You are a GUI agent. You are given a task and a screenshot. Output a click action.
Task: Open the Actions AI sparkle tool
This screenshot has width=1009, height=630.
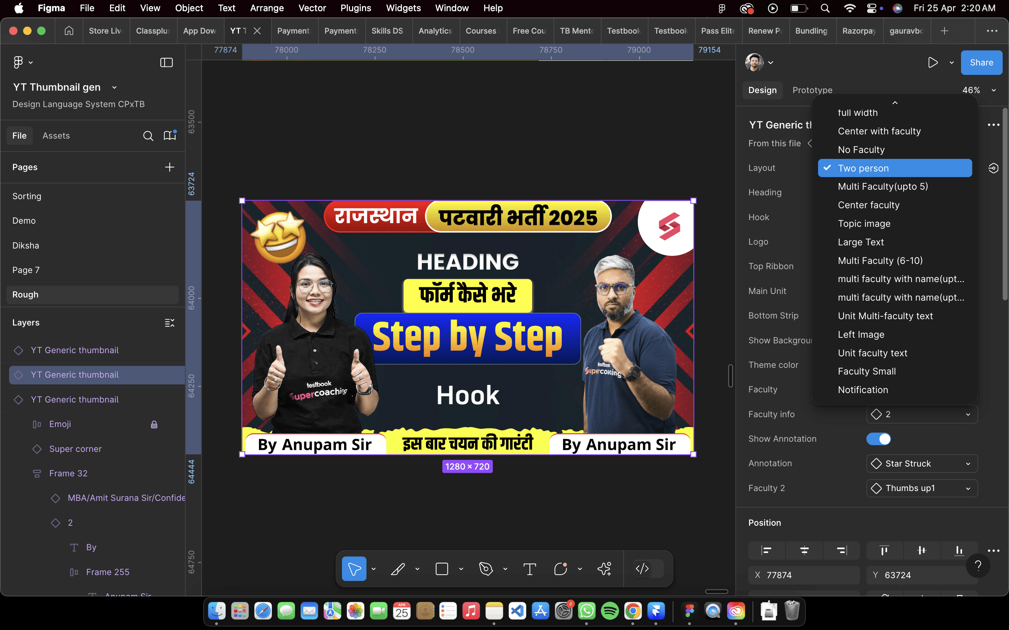point(604,569)
